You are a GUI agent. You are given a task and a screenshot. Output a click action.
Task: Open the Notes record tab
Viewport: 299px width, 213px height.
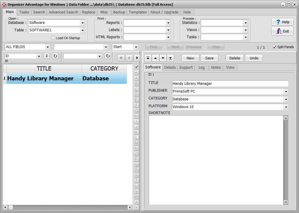click(x=216, y=68)
